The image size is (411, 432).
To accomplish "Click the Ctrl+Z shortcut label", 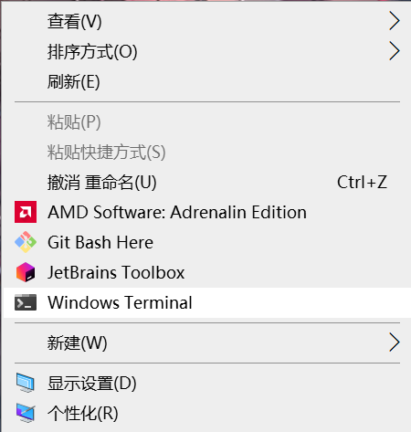I will tap(362, 182).
